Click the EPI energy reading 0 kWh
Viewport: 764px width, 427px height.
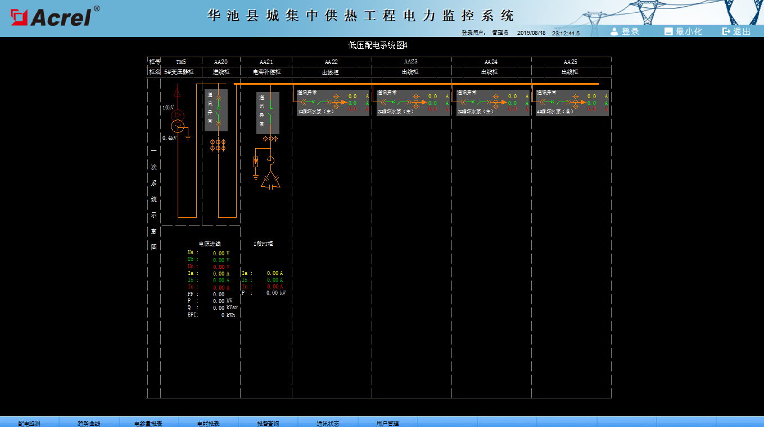tap(228, 315)
